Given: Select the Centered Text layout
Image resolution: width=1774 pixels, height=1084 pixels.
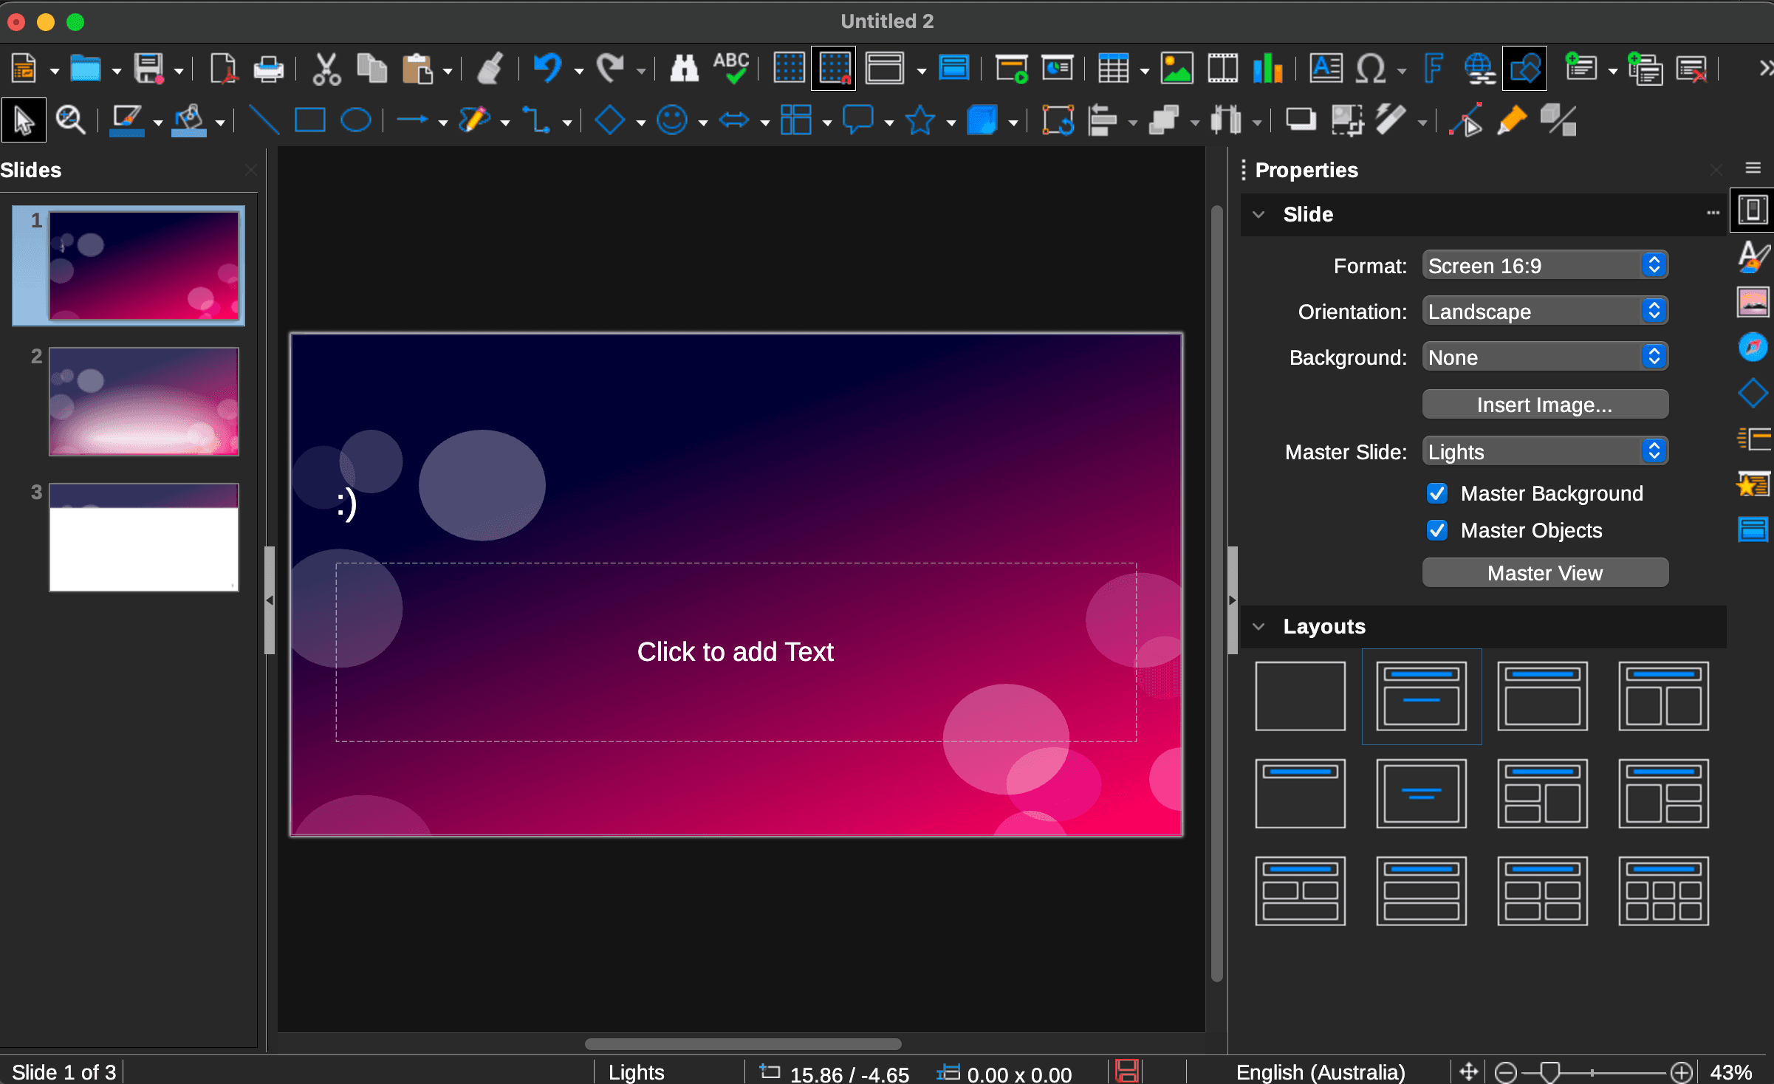Looking at the screenshot, I should click(1422, 794).
